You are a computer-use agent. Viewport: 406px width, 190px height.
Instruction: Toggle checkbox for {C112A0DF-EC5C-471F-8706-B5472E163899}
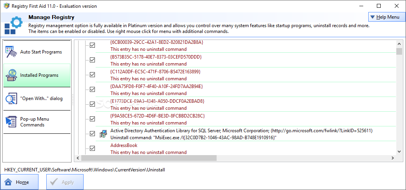click(x=92, y=74)
